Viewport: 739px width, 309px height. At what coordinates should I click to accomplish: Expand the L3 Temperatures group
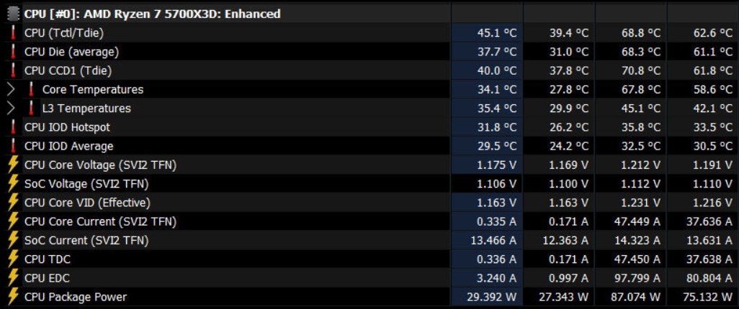[11, 109]
